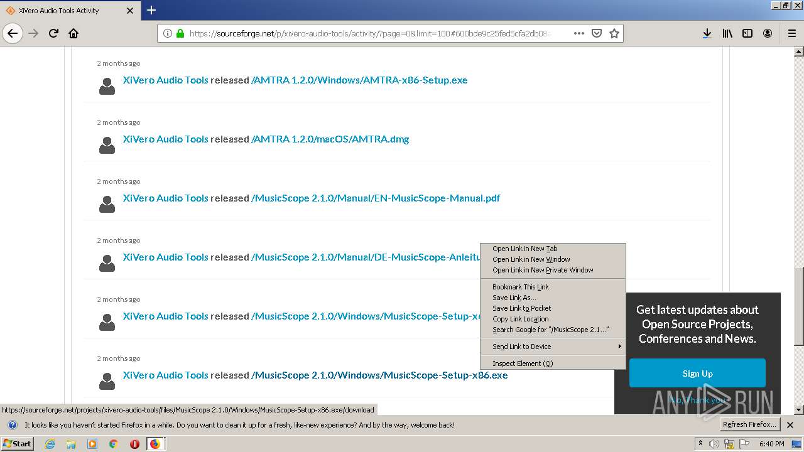
Task: Open AMTRA.dmg macOS release link
Action: point(330,139)
